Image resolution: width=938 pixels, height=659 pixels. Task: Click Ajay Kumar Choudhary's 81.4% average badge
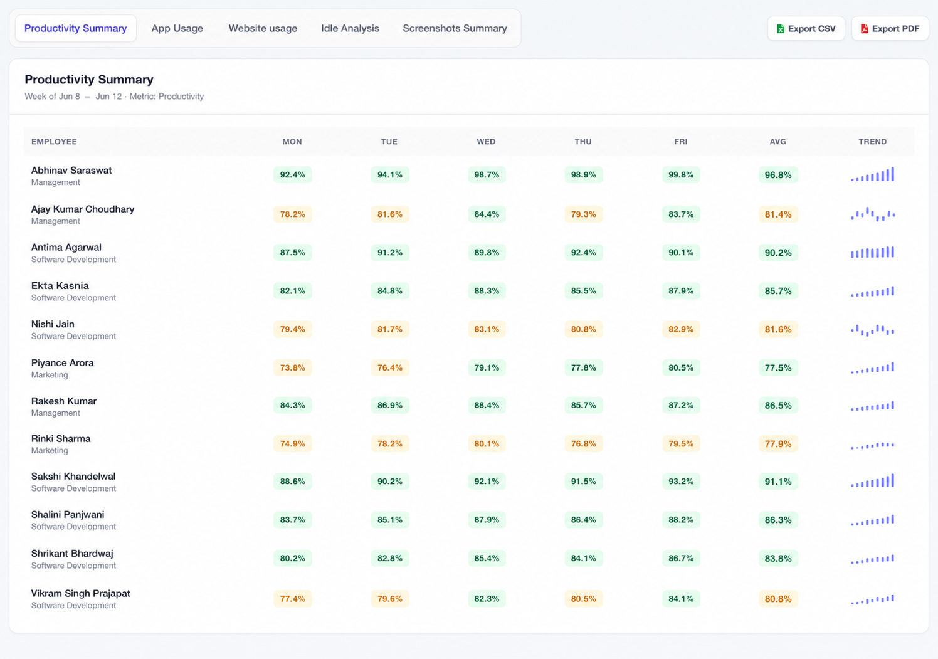[778, 214]
